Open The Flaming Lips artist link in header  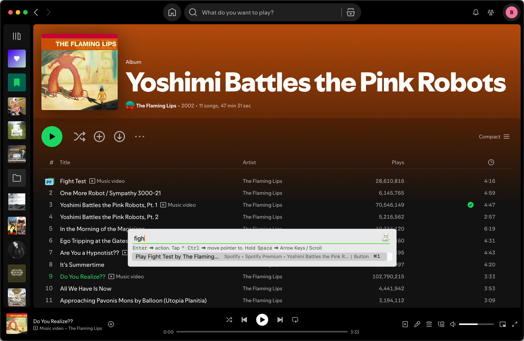coord(156,106)
